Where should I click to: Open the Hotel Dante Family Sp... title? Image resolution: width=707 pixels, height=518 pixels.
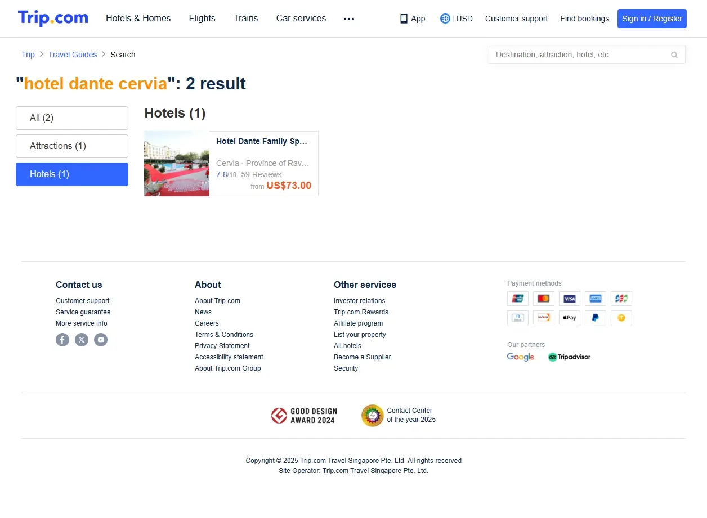click(262, 141)
